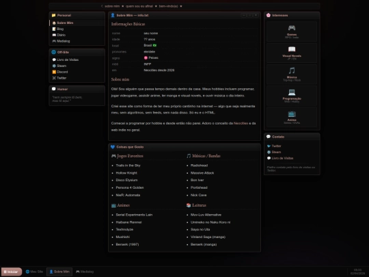
Task: Click 'Umineko no Naku Koro ni' item
Action: tap(210, 222)
